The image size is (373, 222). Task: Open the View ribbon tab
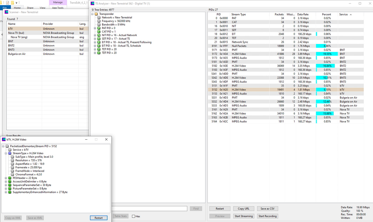pos(43,8)
